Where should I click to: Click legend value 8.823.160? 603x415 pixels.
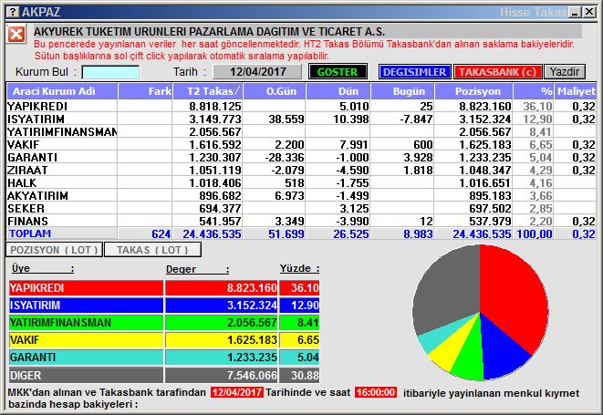click(x=252, y=287)
